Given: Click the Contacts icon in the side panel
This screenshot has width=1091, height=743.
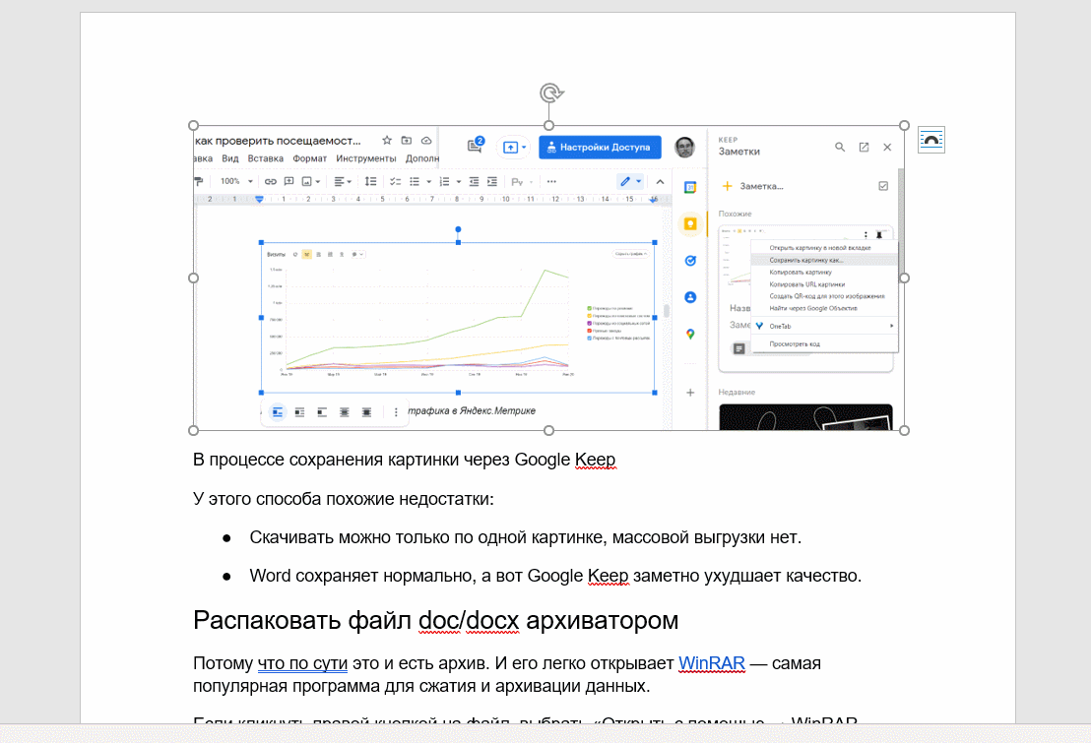Looking at the screenshot, I should [690, 297].
